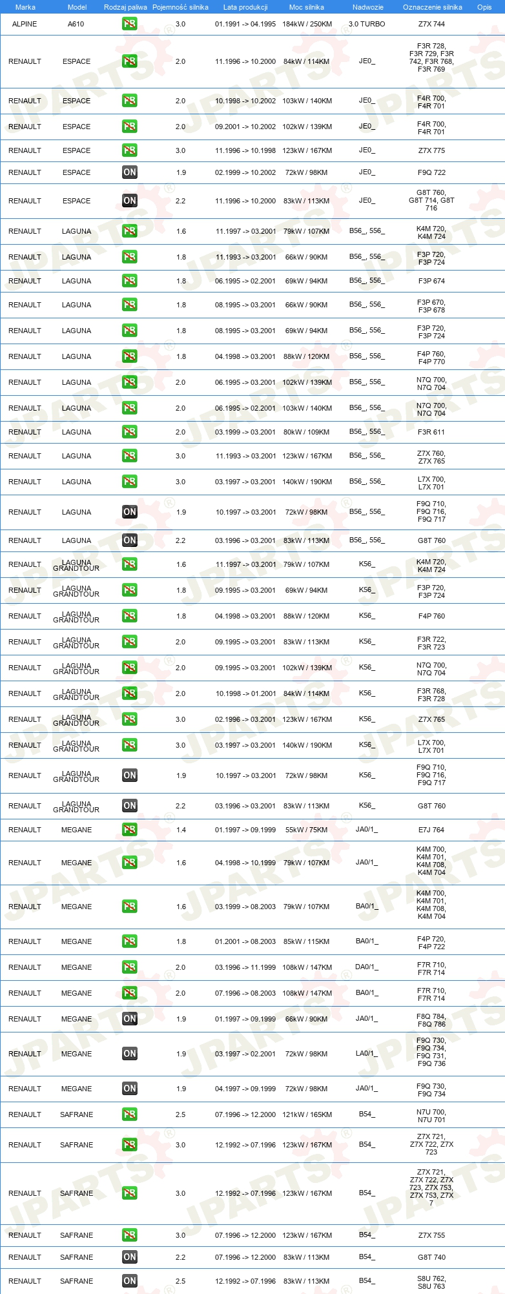Click ON diesel icon in Espace F9Q 722 row

pyautogui.click(x=129, y=172)
